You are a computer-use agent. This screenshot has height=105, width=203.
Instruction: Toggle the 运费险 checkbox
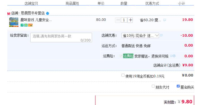click(121, 56)
